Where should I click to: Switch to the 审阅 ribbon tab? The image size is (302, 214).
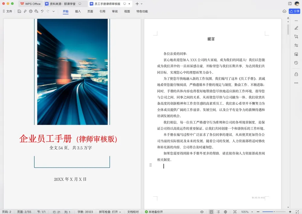(x=115, y=12)
